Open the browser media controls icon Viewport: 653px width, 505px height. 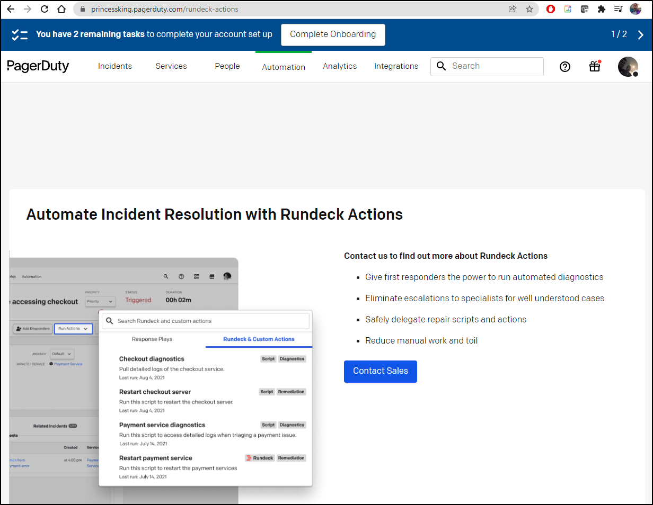click(619, 9)
